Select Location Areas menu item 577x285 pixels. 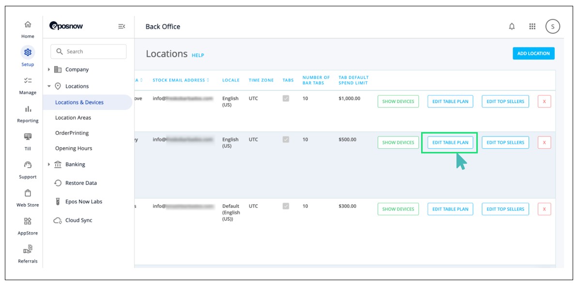(x=73, y=118)
